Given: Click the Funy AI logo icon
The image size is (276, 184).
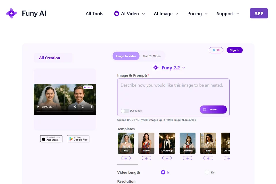Looking at the screenshot, I should pos(11,14).
